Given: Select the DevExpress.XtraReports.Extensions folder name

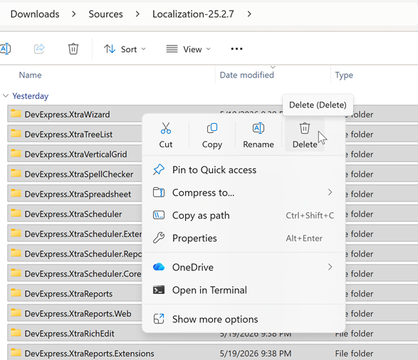Looking at the screenshot, I should coord(89,354).
